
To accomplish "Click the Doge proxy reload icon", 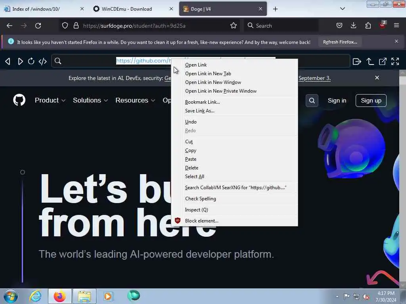I will 31,61.
